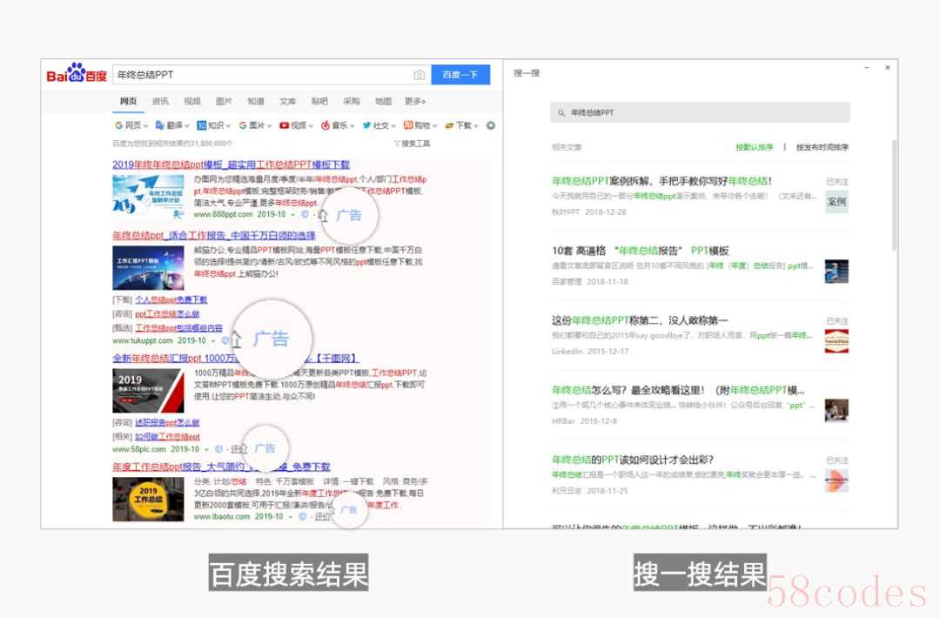Click the green URL www.tukuppt.com
This screenshot has width=940, height=618.
click(x=143, y=340)
